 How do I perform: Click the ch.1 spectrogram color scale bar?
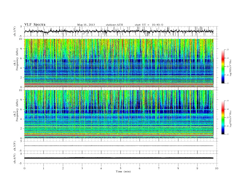coord(223,67)
